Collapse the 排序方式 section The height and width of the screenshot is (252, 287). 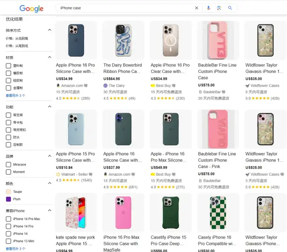pos(50,30)
